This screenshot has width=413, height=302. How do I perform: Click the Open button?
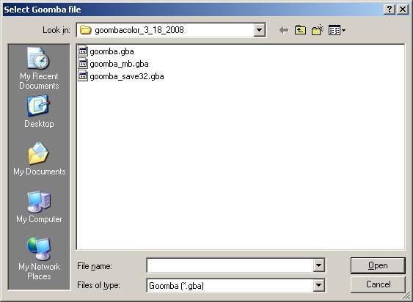[x=378, y=265]
